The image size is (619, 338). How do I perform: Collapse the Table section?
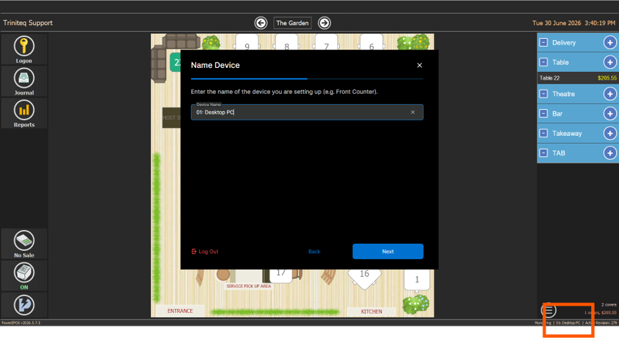543,62
